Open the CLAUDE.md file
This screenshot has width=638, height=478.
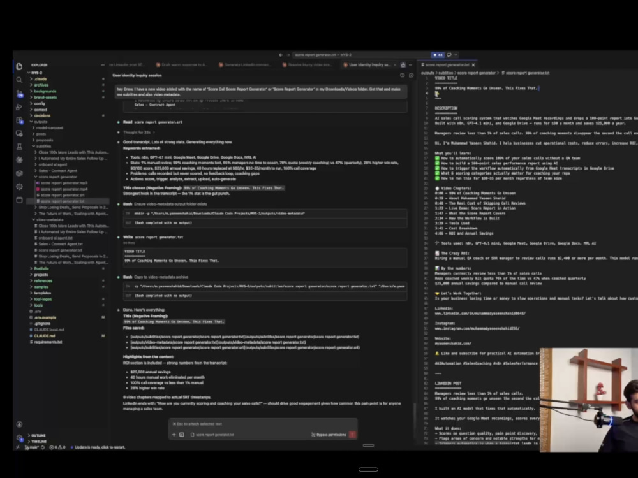[45, 336]
